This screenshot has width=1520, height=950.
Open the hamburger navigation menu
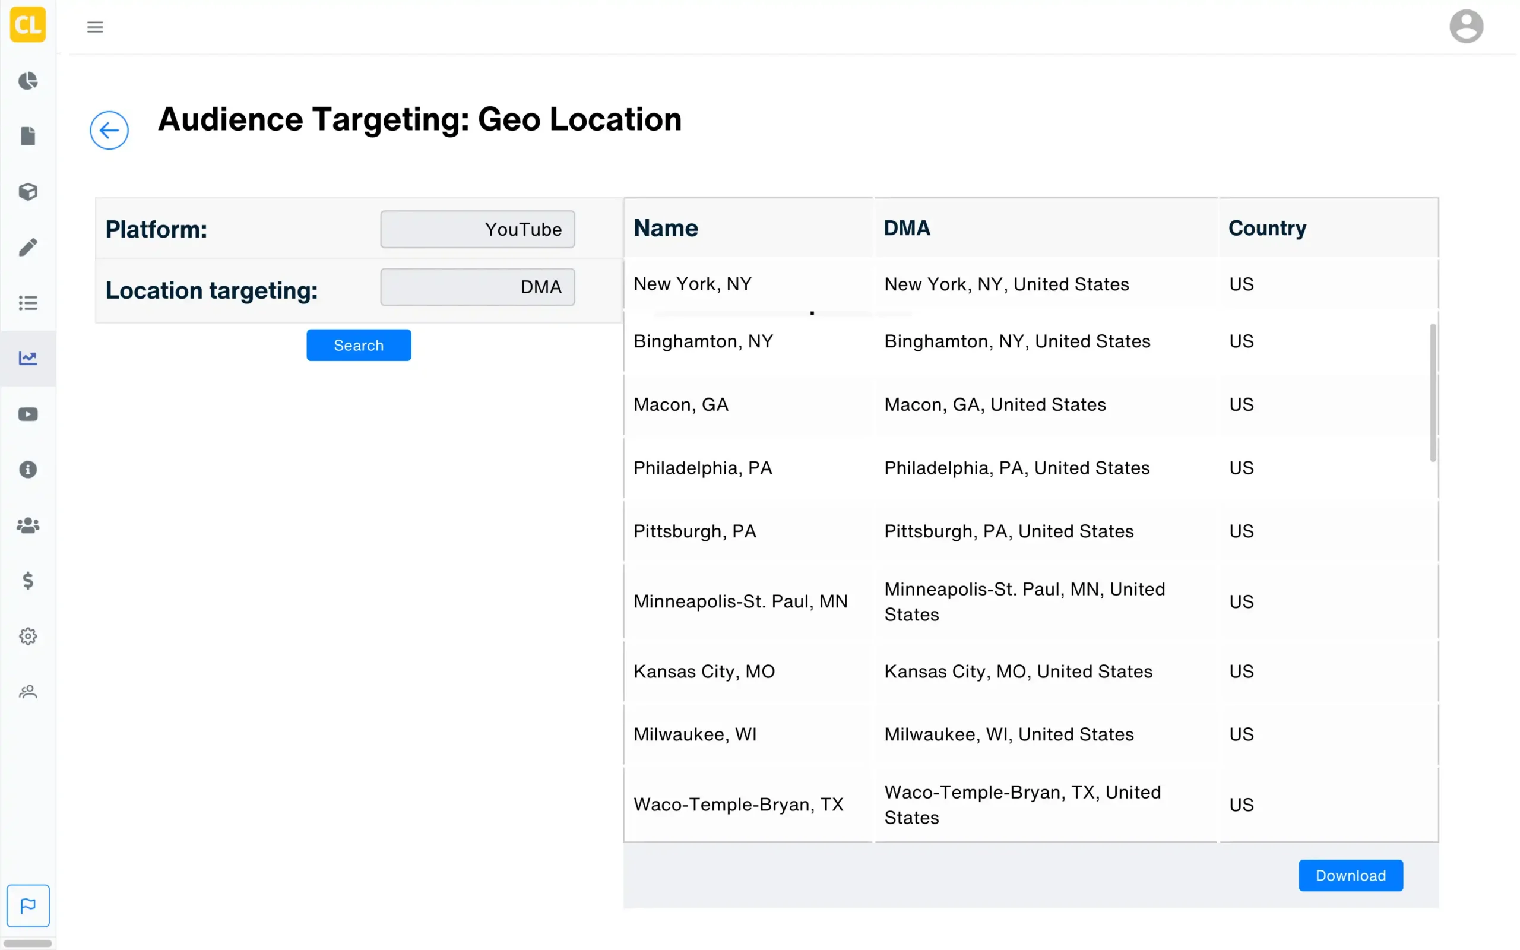[x=95, y=26]
